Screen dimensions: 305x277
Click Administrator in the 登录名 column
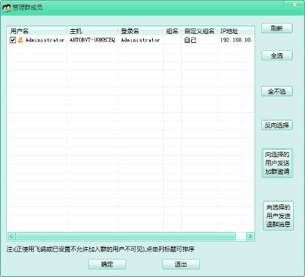140,39
